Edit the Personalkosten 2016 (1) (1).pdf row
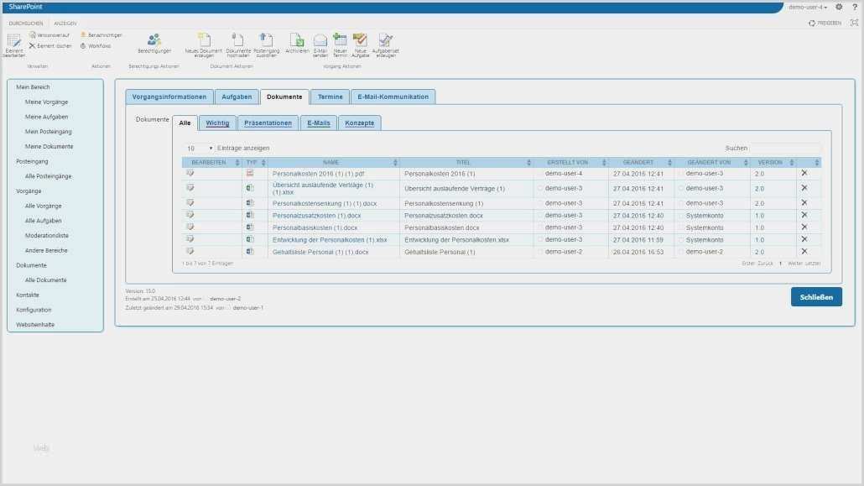Viewport: 864px width, 486px height. point(190,173)
